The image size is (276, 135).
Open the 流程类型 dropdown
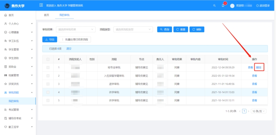tap(133, 29)
